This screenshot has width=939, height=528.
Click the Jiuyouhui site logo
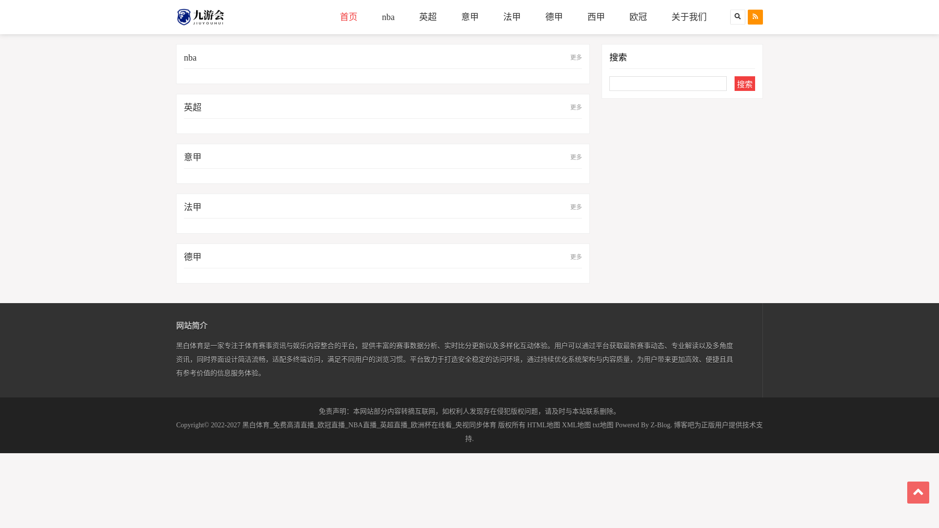[x=201, y=17]
